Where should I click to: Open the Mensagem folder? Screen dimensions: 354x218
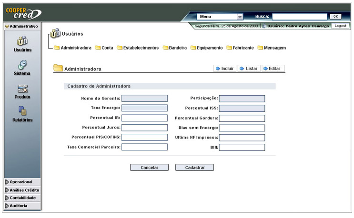tap(271, 48)
